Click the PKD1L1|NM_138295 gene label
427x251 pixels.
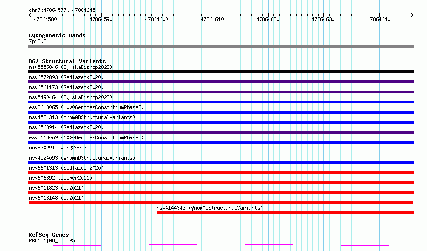pyautogui.click(x=52, y=240)
